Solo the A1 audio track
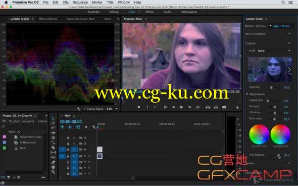 89,156
